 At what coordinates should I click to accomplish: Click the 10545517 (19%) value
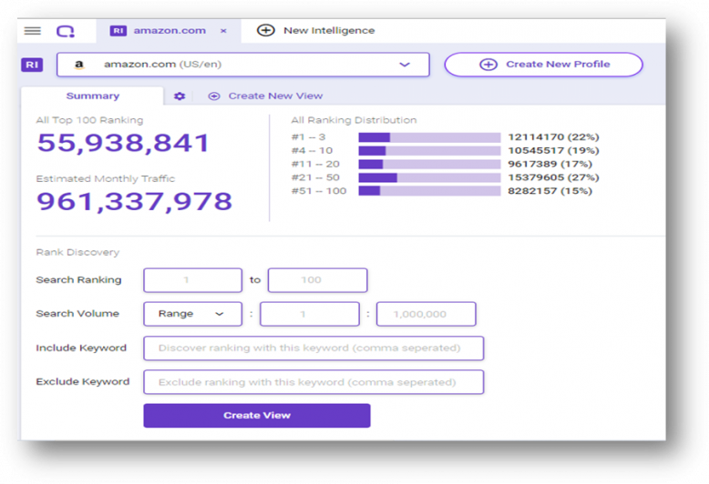pyautogui.click(x=553, y=150)
